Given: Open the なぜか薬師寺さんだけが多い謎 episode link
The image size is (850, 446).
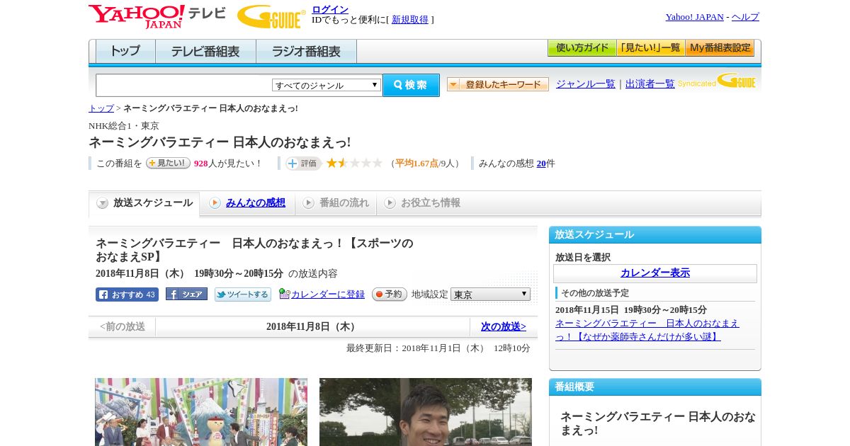Looking at the screenshot, I should 647,330.
